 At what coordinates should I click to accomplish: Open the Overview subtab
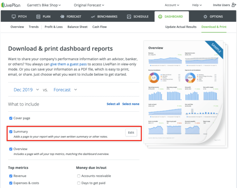[x=17, y=27]
